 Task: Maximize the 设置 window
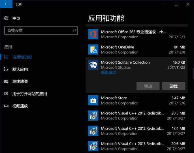(x=176, y=4)
